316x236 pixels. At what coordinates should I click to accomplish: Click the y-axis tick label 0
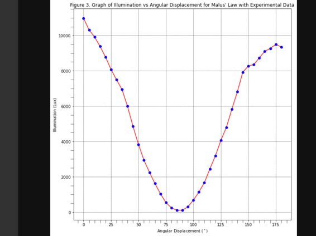click(70, 213)
